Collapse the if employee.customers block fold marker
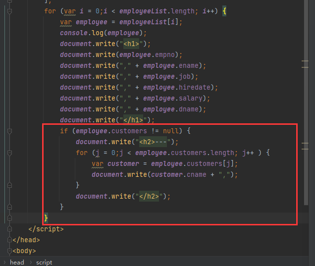 coord(9,131)
